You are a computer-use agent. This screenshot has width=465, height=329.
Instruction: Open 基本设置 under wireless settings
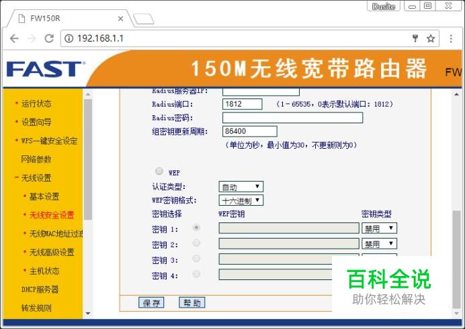coord(44,196)
